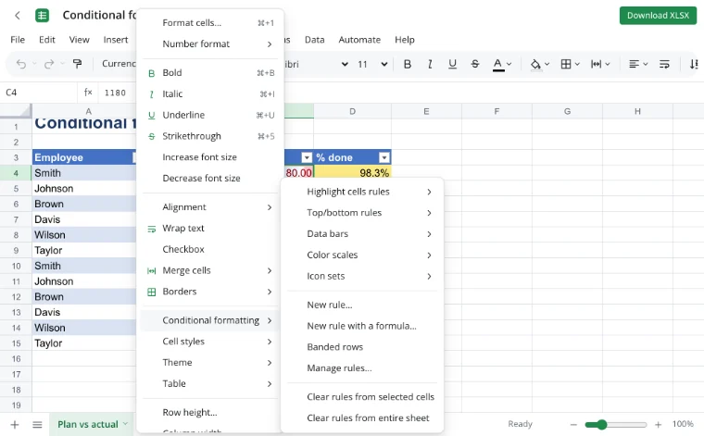Open the View menu
Screen dimensions: 704x436
[79, 40]
